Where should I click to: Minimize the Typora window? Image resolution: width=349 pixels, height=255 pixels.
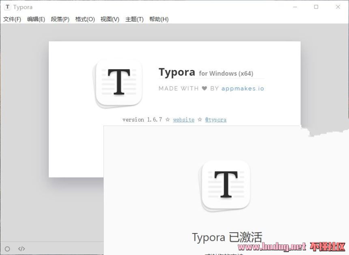click(x=294, y=7)
